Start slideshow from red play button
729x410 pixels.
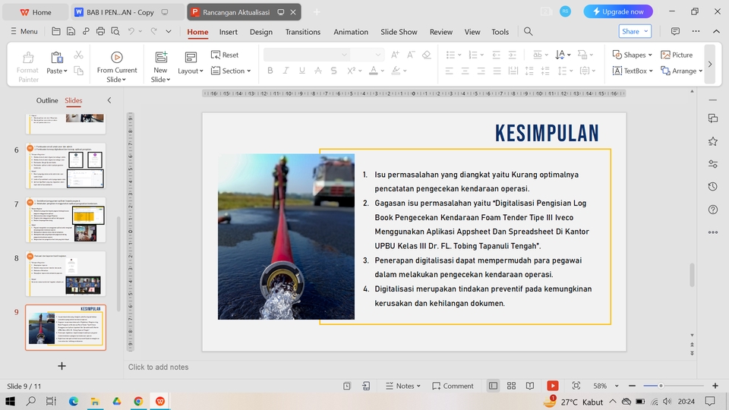pos(552,386)
